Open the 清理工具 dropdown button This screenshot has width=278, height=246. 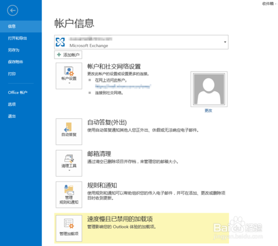[69, 163]
